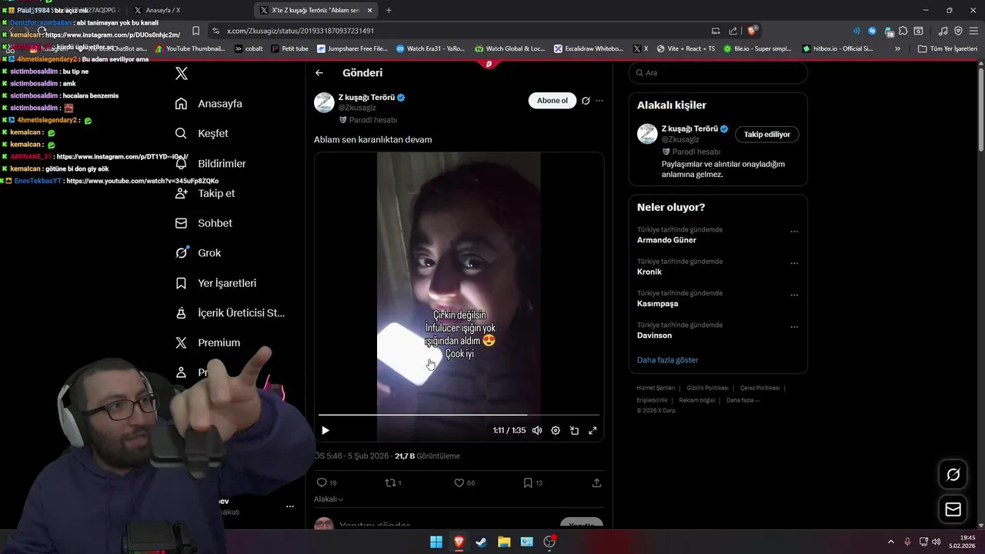The image size is (985, 554).
Task: Open Armando Güner trend options menu
Action: click(794, 232)
